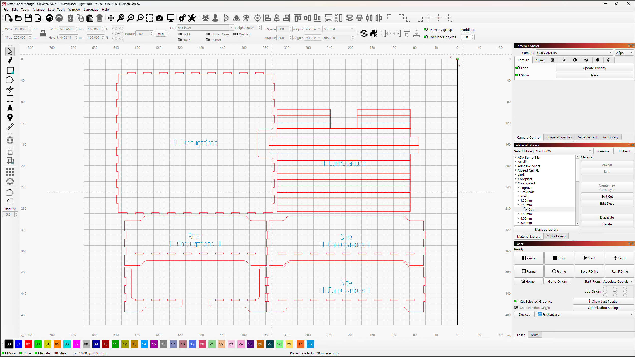The height and width of the screenshot is (357, 635).
Task: Open the Select Library dropdown showing OMT-60W
Action: pyautogui.click(x=563, y=151)
